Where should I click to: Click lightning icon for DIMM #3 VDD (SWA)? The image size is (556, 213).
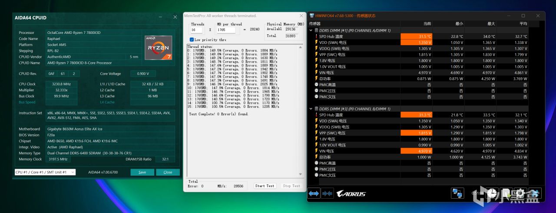coord(316,121)
